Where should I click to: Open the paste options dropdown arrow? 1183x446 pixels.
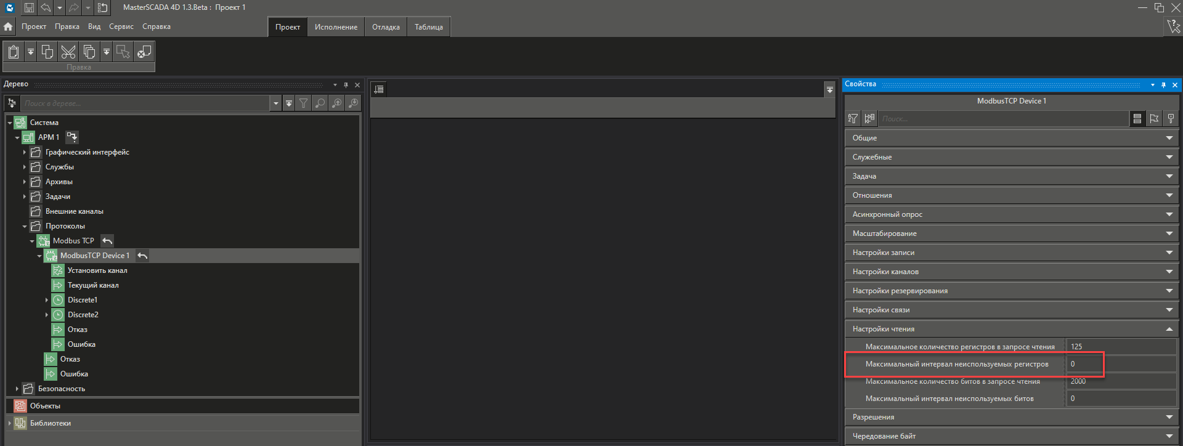click(30, 52)
